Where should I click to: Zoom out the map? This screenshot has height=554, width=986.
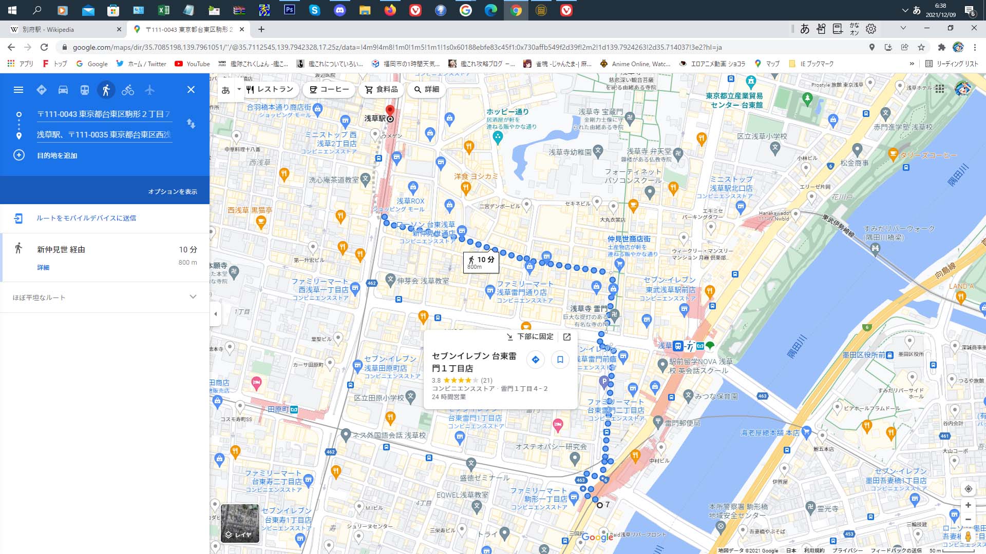[x=968, y=520]
